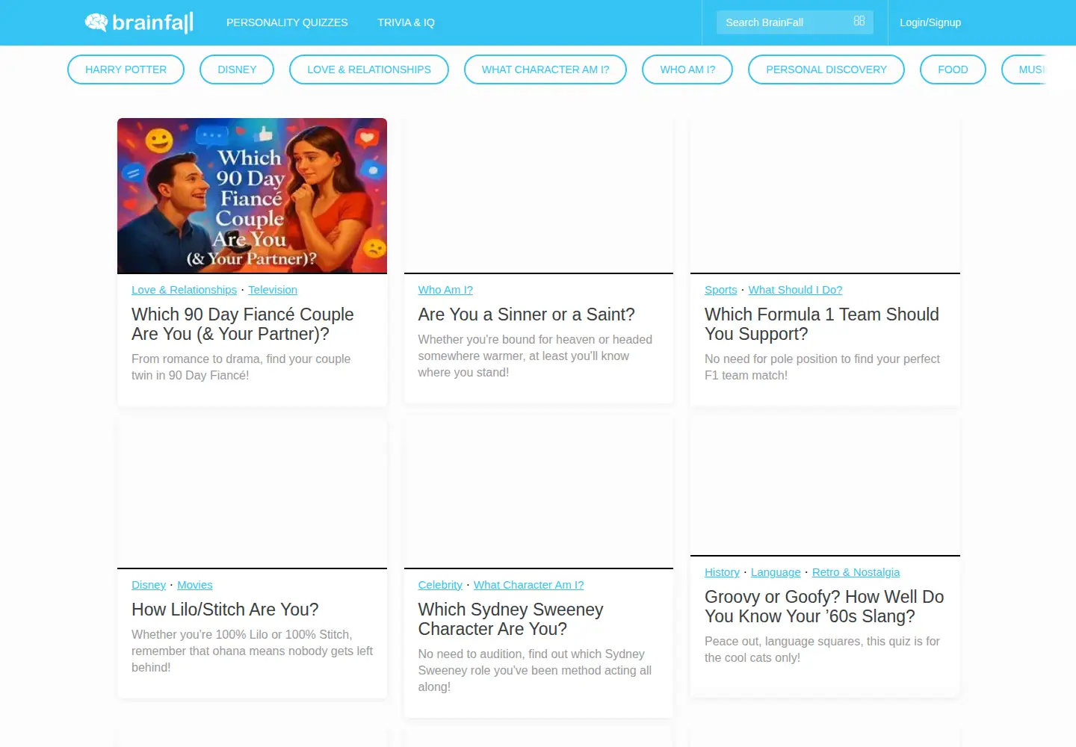Open How Lilo/Stitch Are You? quiz
1076x747 pixels.
coord(225,610)
